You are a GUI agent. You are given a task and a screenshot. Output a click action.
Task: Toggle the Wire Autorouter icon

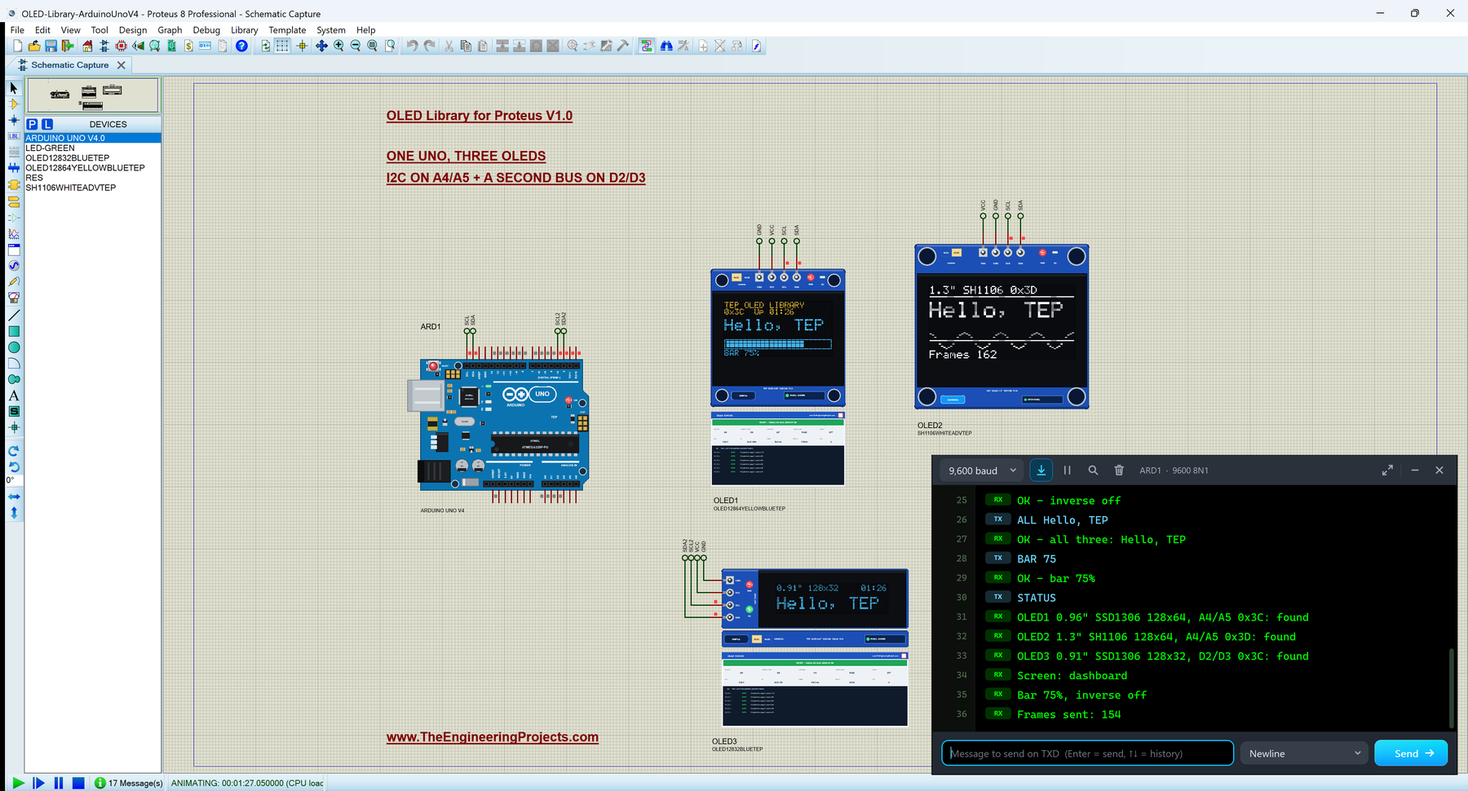coord(646,46)
